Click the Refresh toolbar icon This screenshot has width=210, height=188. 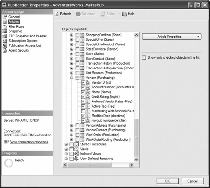[x=57, y=14]
